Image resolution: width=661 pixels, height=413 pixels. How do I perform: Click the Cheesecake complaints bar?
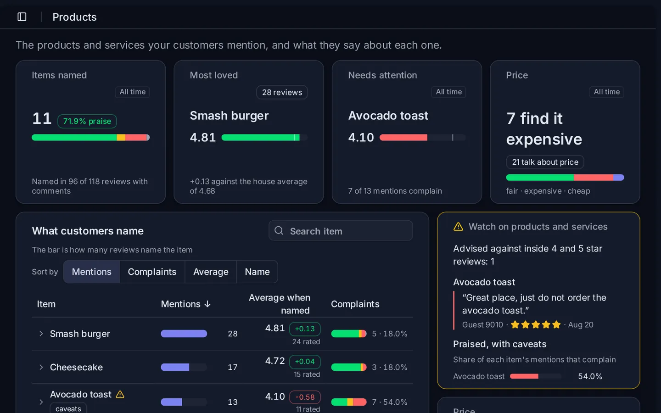point(349,367)
